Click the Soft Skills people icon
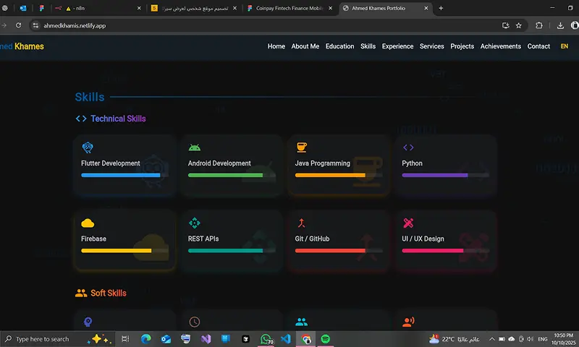 click(x=81, y=294)
